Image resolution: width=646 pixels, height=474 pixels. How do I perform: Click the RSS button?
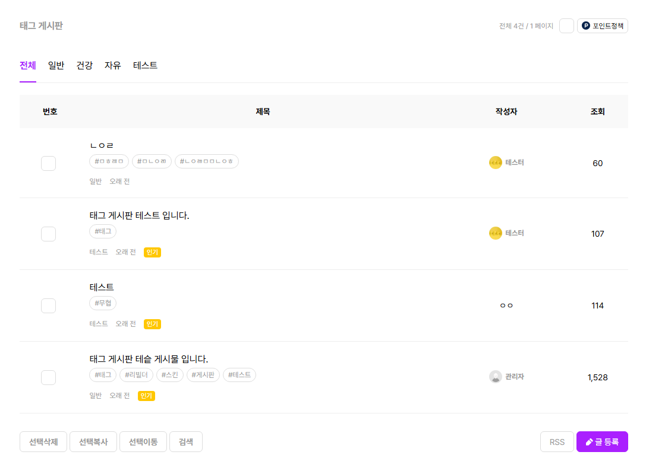(557, 442)
